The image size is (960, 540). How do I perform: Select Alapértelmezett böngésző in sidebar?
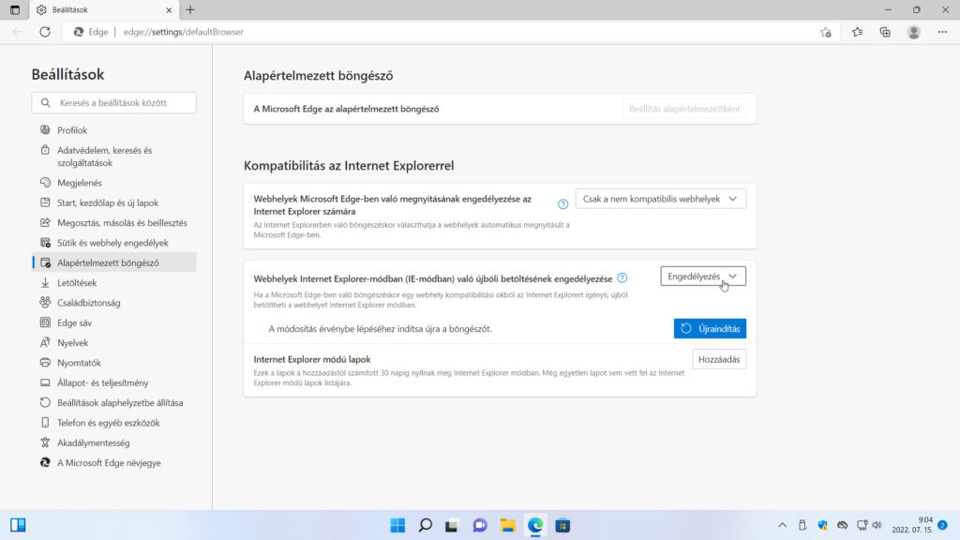coord(113,262)
